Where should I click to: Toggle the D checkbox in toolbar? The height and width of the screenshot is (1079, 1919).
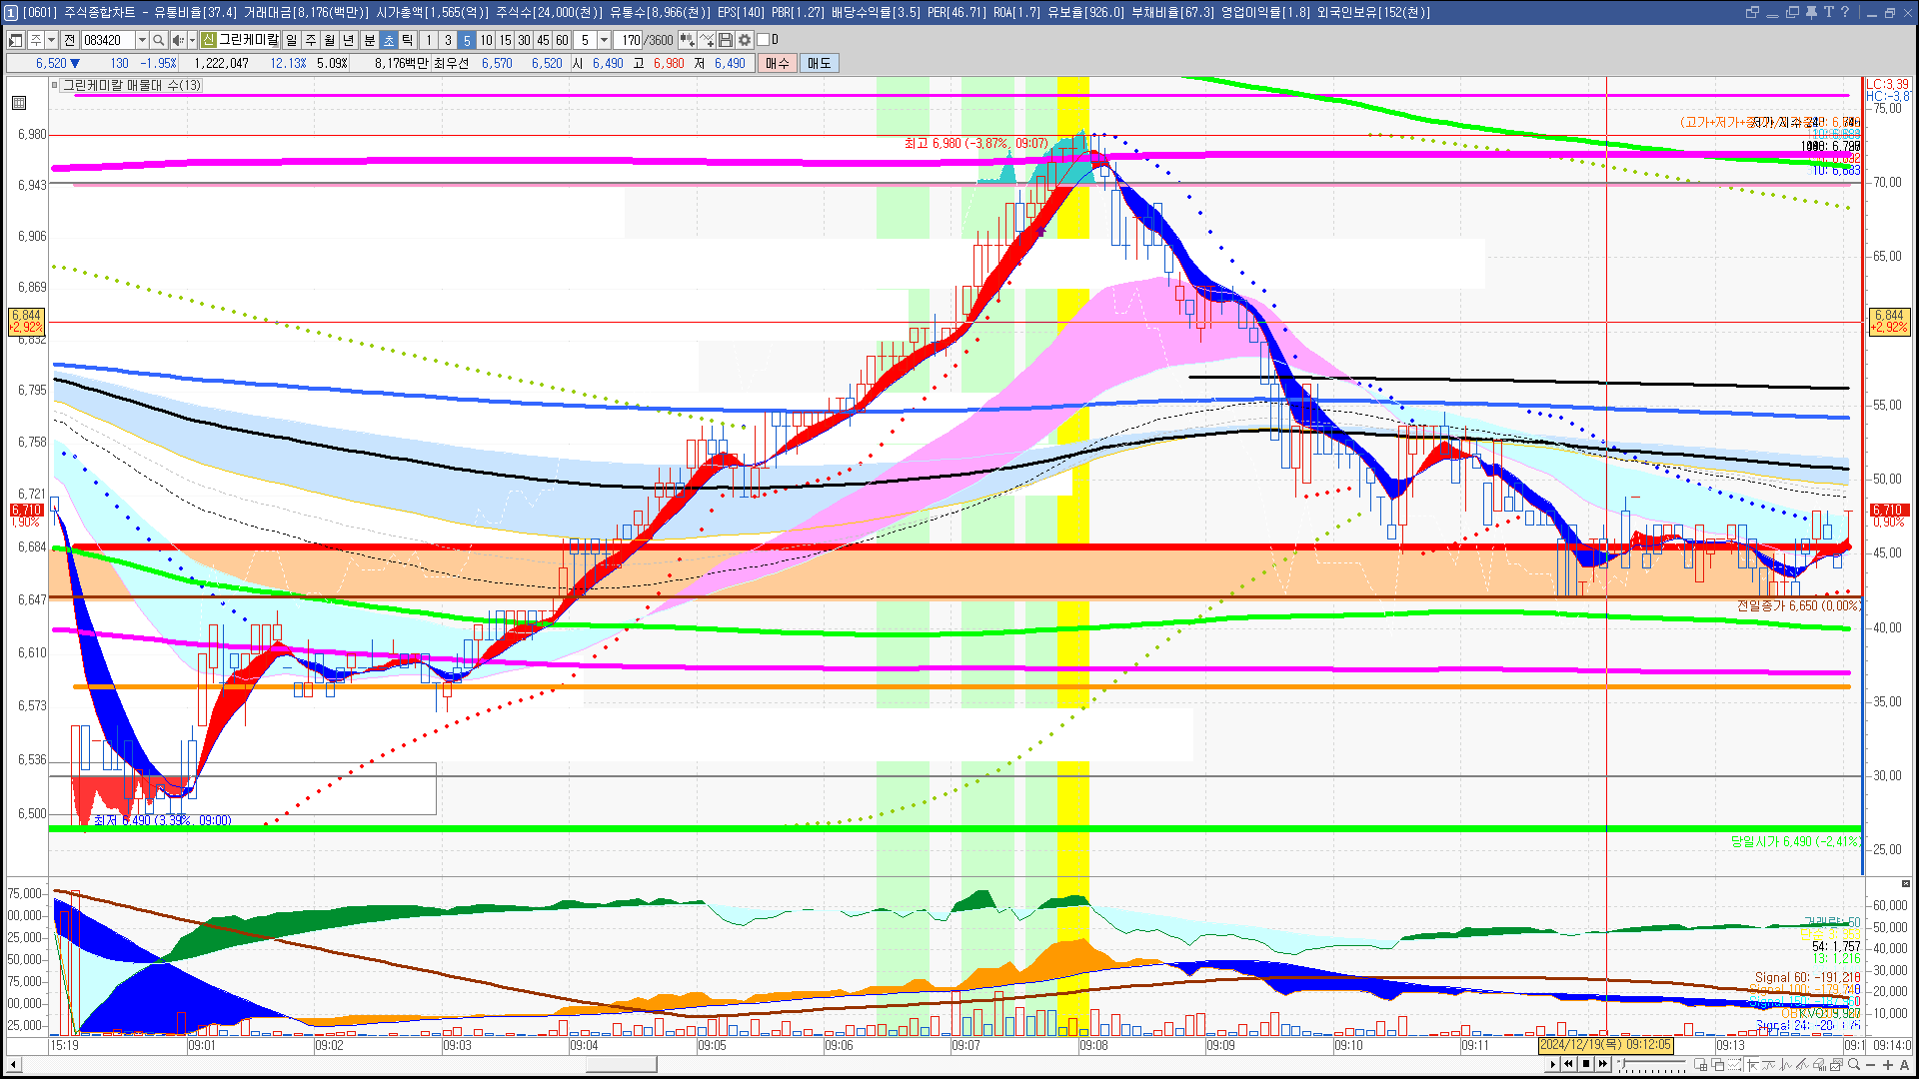[x=764, y=40]
